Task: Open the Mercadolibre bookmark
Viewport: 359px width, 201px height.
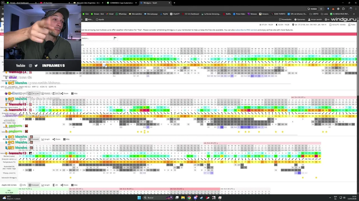Action: point(135,14)
